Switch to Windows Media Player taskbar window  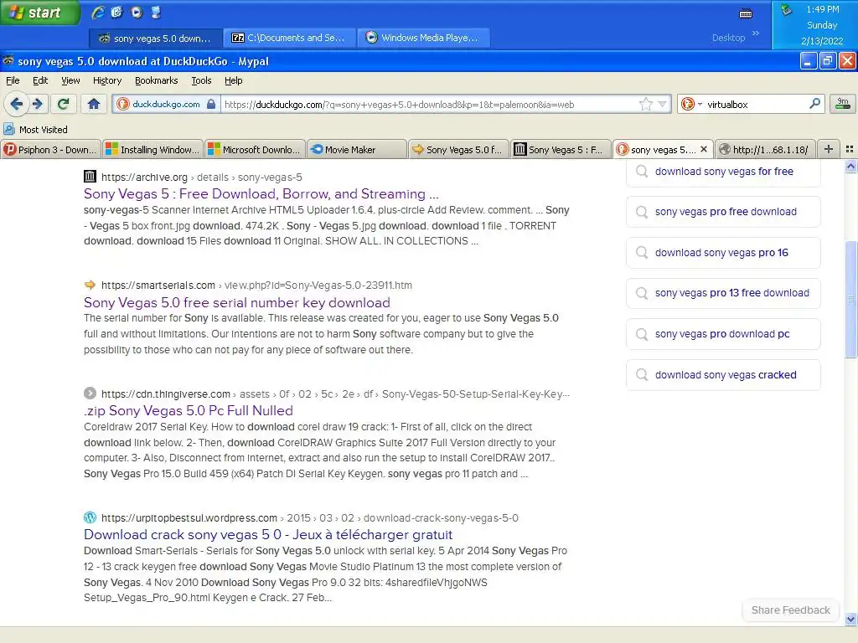point(423,38)
